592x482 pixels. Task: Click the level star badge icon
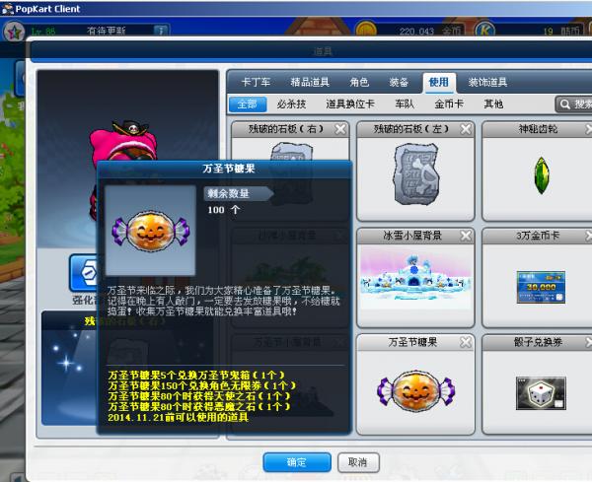[x=15, y=32]
